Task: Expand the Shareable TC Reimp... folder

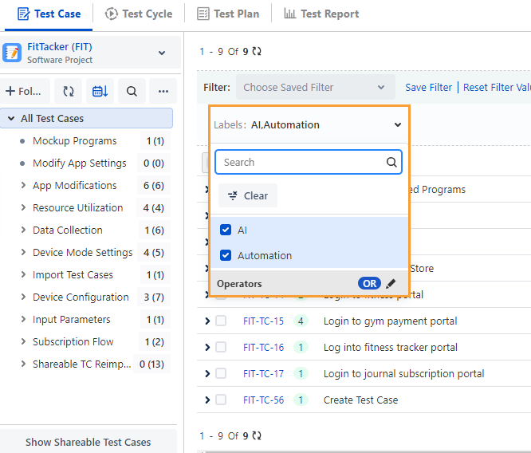Action: [x=23, y=364]
